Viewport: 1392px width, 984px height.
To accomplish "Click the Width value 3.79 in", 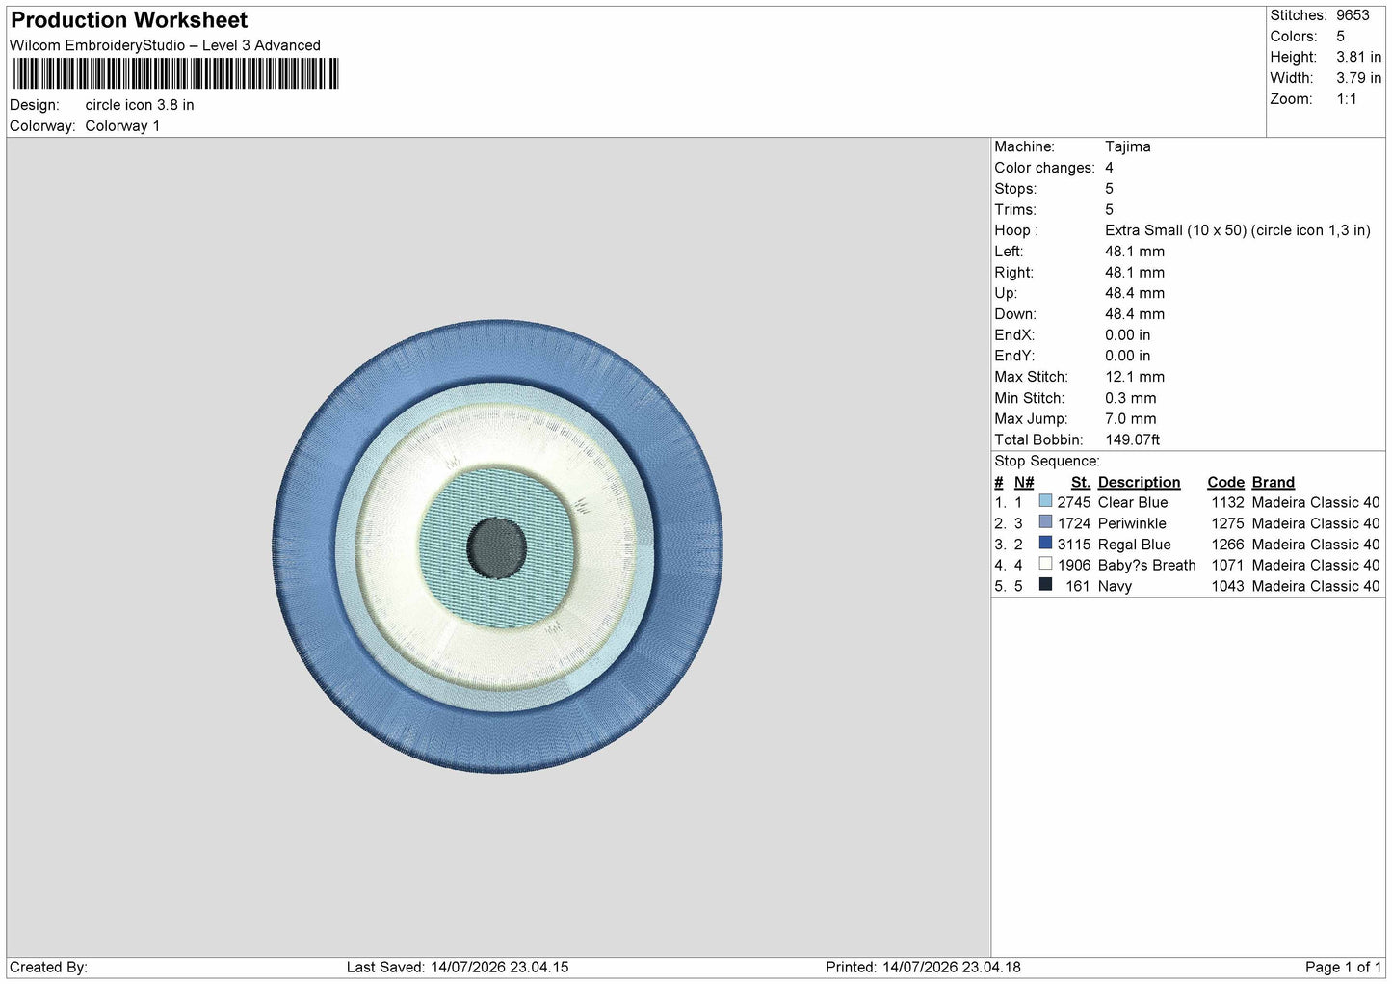I will coord(1359,78).
